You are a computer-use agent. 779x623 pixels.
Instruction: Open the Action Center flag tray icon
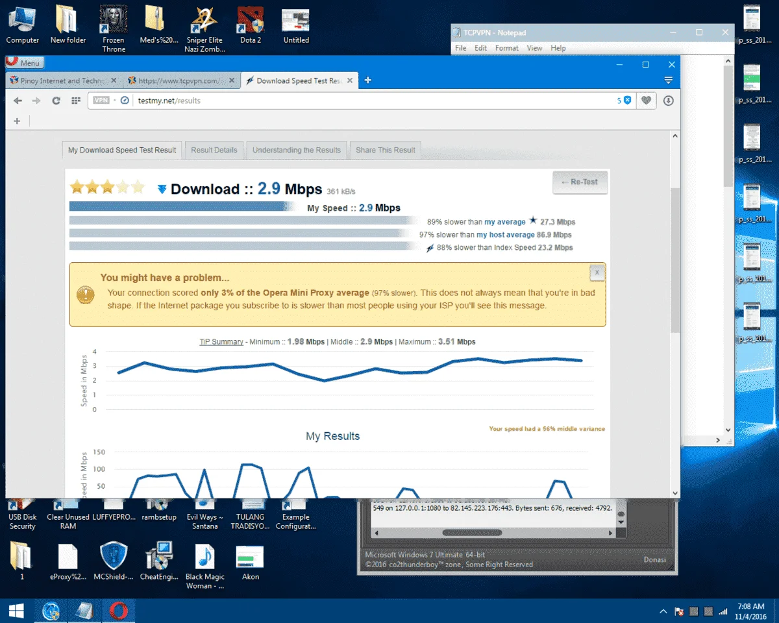tap(678, 611)
